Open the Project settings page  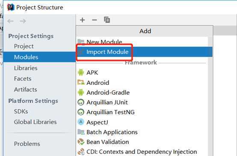[x=24, y=46]
